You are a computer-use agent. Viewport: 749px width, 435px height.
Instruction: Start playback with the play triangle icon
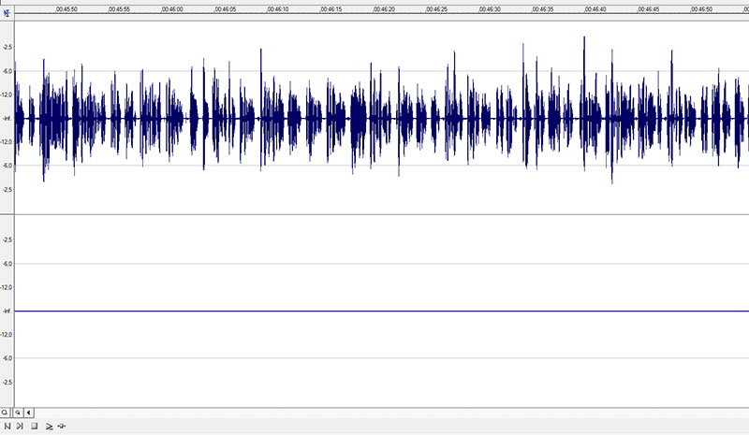(x=49, y=427)
